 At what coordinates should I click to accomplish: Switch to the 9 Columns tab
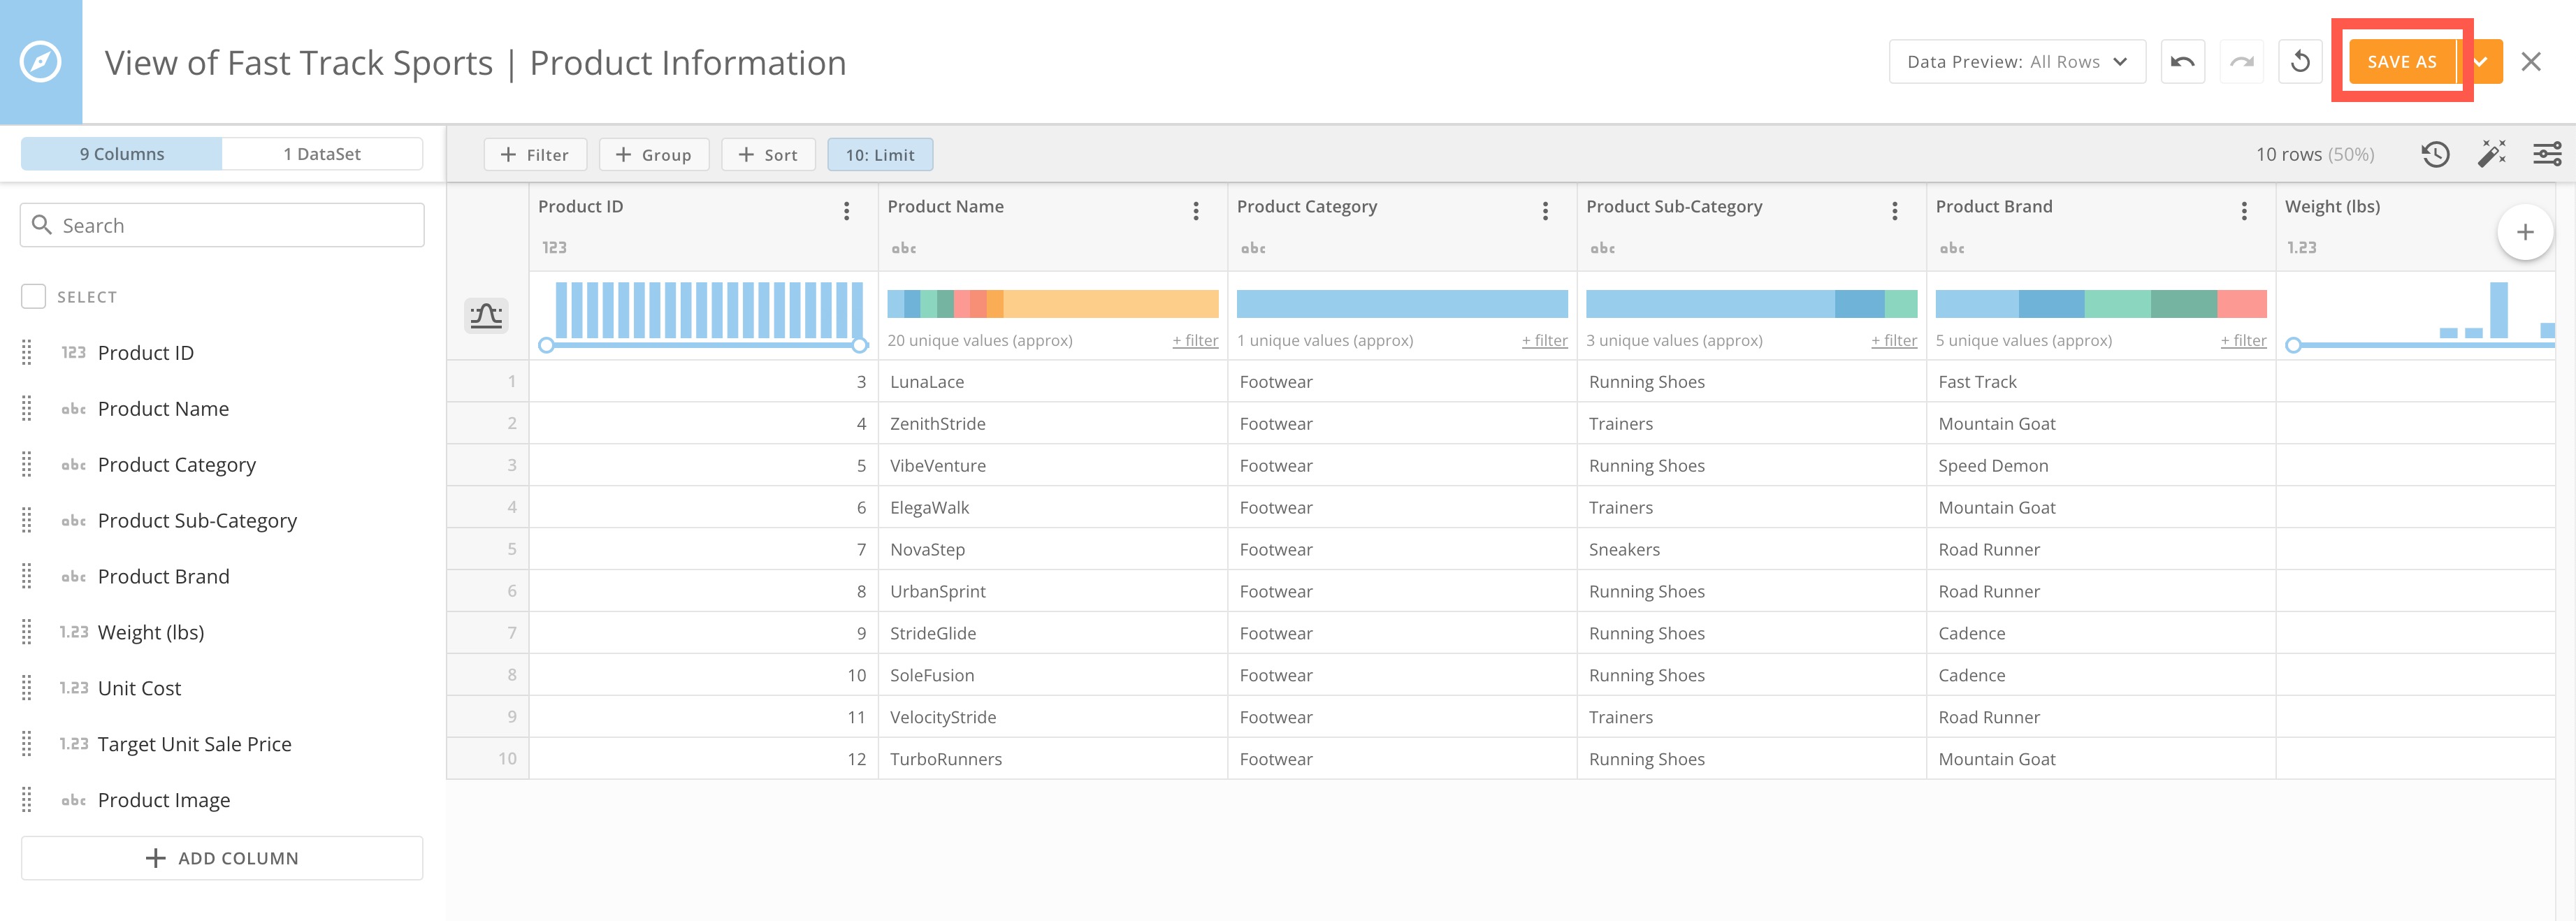[x=122, y=153]
